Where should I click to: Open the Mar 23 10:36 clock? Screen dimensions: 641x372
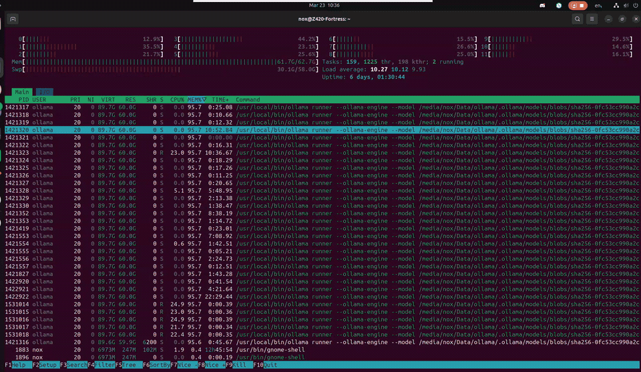click(325, 5)
